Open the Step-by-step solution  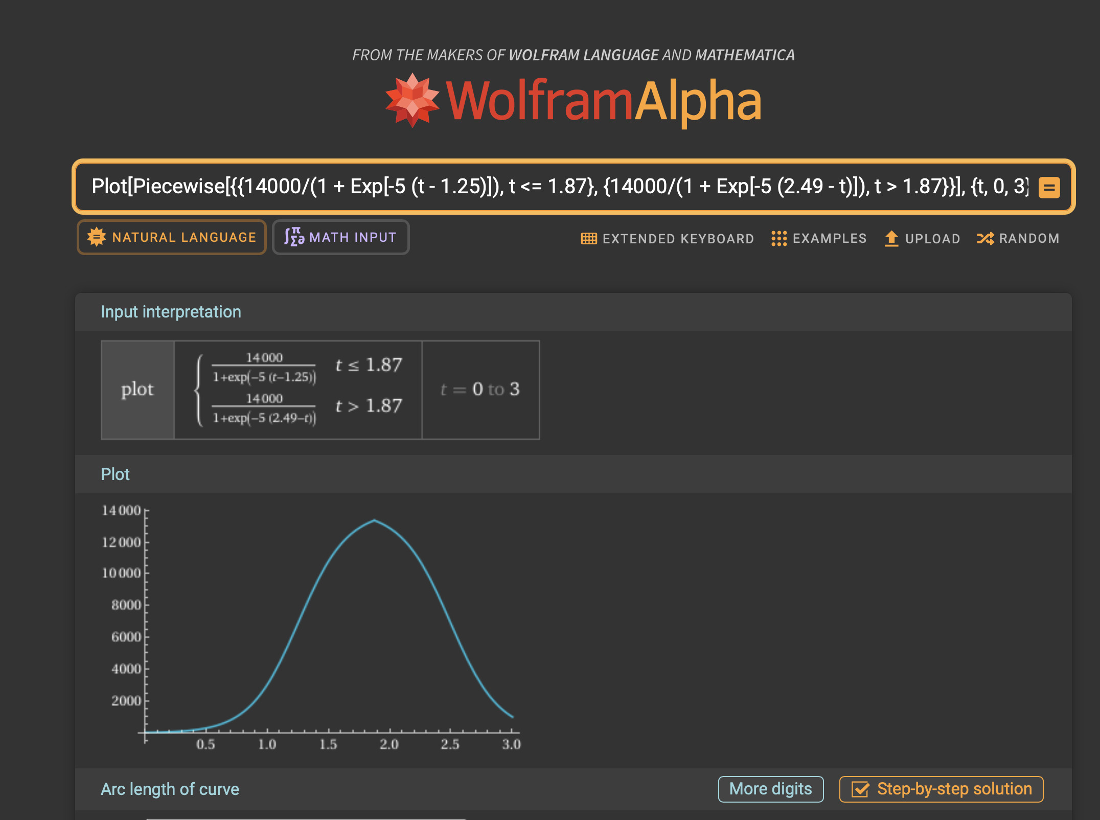(941, 789)
